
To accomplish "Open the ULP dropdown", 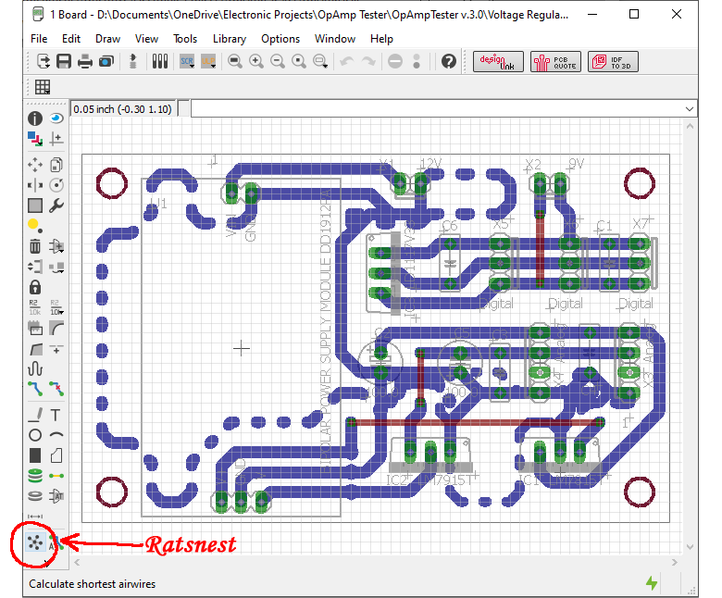I will pos(208,61).
